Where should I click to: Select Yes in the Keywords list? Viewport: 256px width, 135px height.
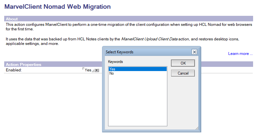point(138,69)
